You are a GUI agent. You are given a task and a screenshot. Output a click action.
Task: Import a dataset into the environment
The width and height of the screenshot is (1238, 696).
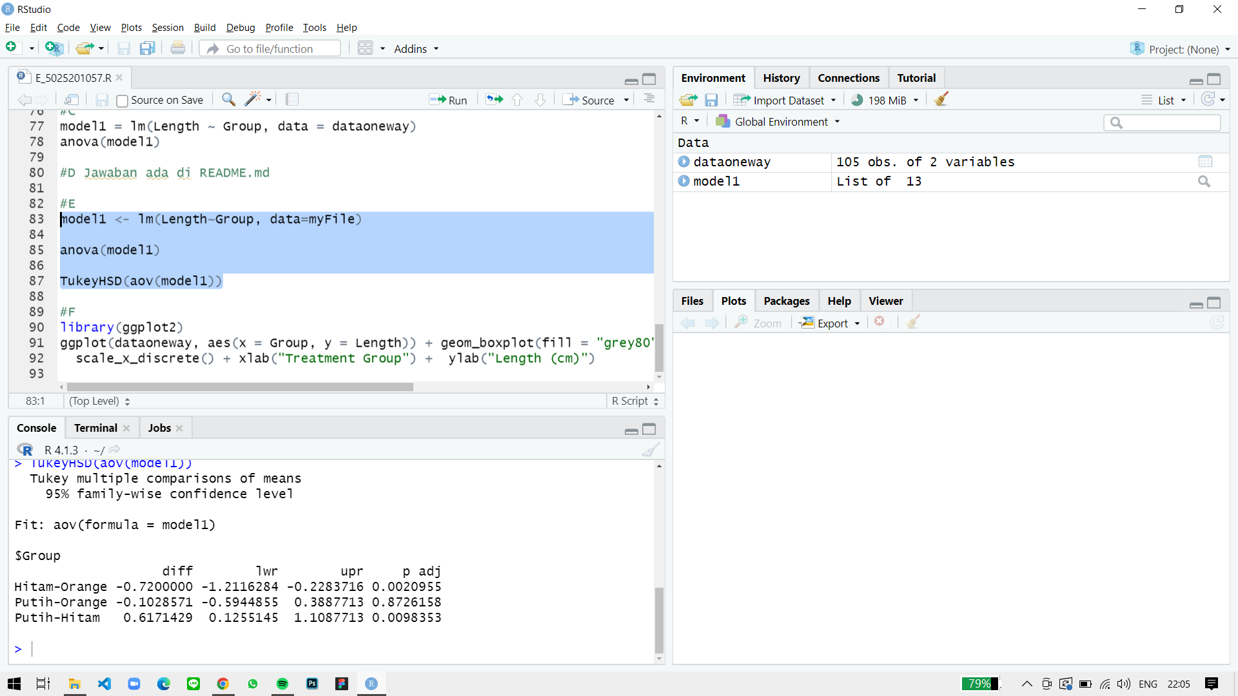(x=784, y=100)
